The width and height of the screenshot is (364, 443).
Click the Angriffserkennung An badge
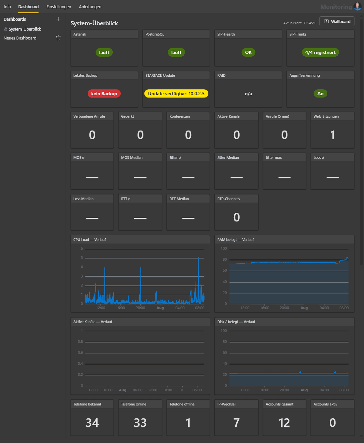[x=321, y=94]
